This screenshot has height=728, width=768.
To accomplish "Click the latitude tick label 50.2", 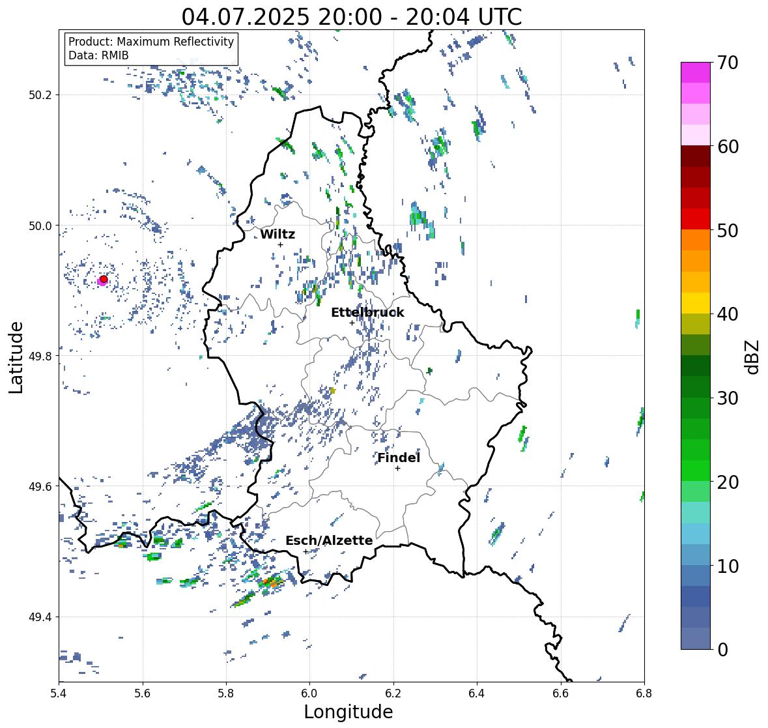I will click(40, 95).
